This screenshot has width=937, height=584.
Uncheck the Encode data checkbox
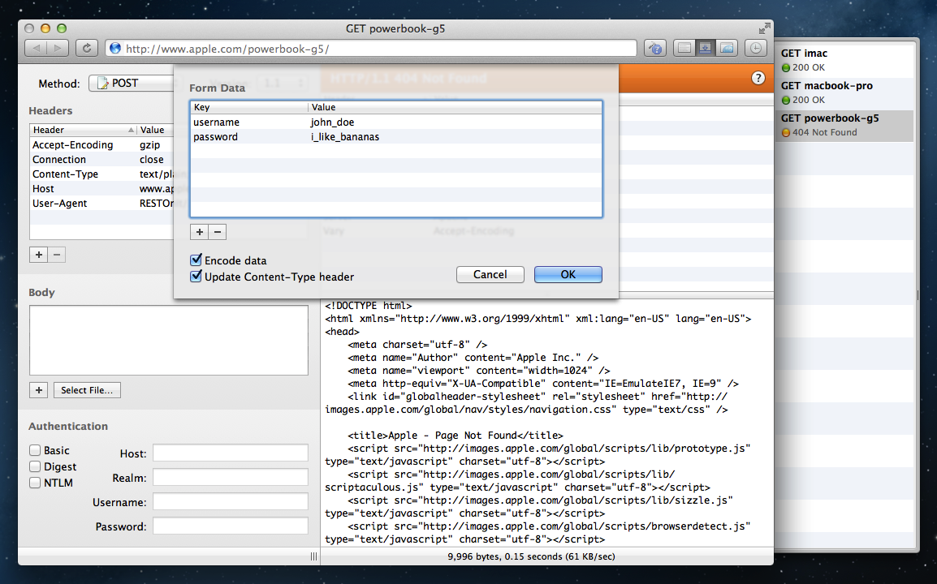point(196,260)
